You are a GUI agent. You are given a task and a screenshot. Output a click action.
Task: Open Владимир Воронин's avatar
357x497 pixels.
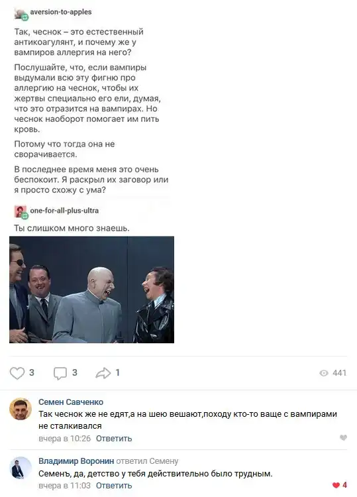21,468
